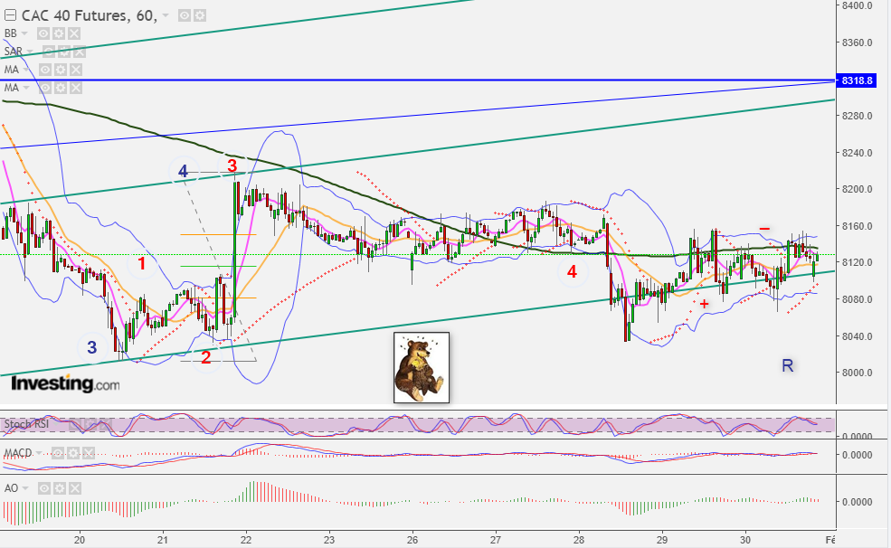Select the AO indicator label

tap(11, 488)
